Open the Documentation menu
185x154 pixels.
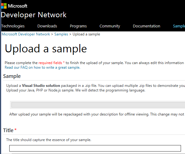pos(146,26)
